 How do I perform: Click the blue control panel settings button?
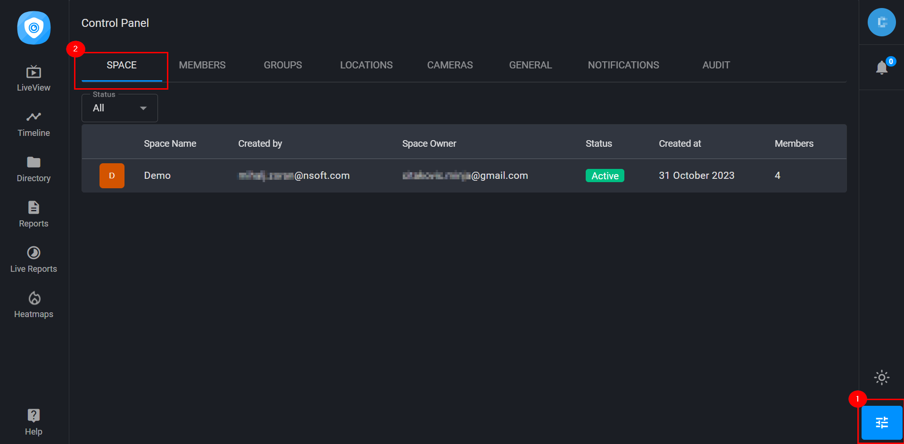pos(881,422)
